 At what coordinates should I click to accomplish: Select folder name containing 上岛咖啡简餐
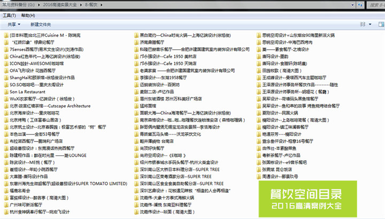coord(296,120)
